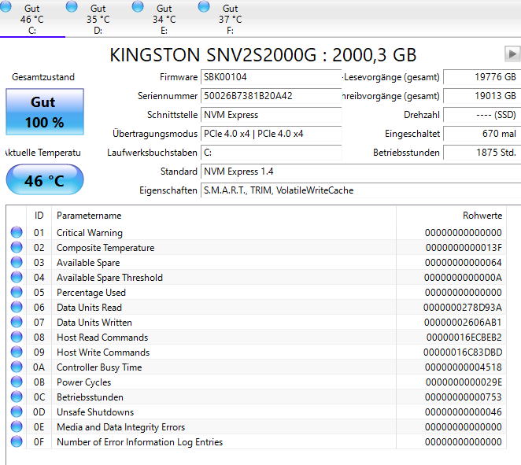Click the health orb above drive D:
This screenshot has height=465, width=521.
72,6
